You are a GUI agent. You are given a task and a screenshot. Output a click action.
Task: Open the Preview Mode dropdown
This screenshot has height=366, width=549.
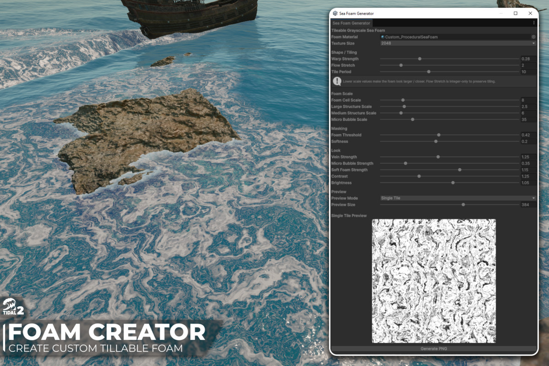(x=458, y=198)
